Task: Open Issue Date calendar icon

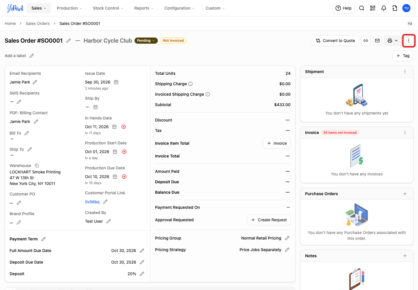Action: [116, 82]
